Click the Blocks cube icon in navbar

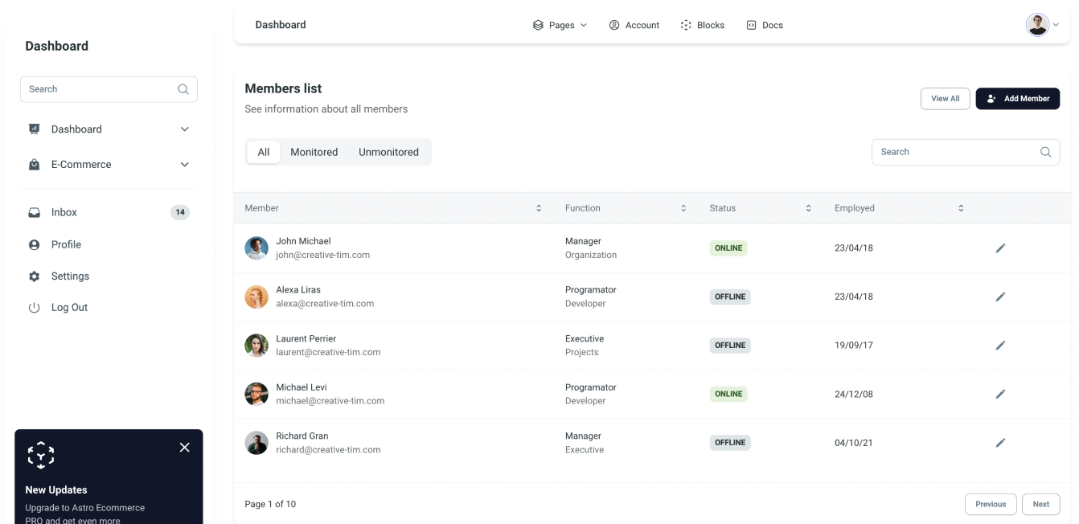click(x=686, y=26)
